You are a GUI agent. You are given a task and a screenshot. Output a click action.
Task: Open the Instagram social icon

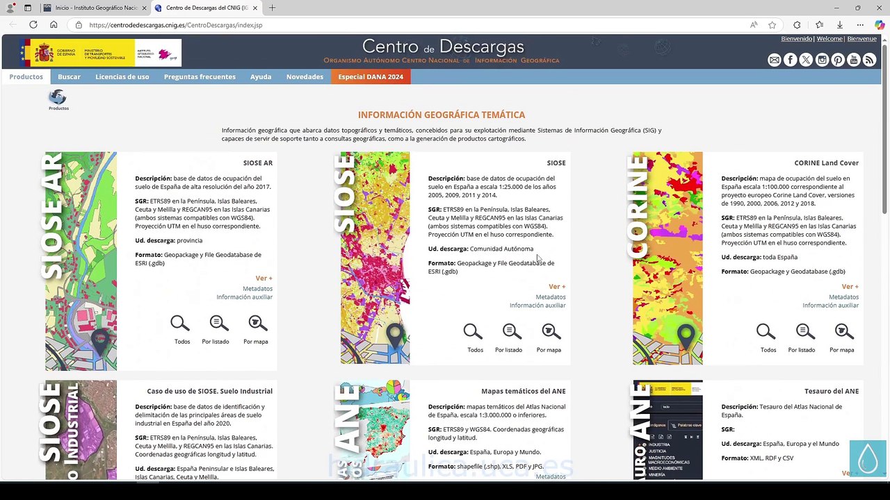[x=822, y=60]
